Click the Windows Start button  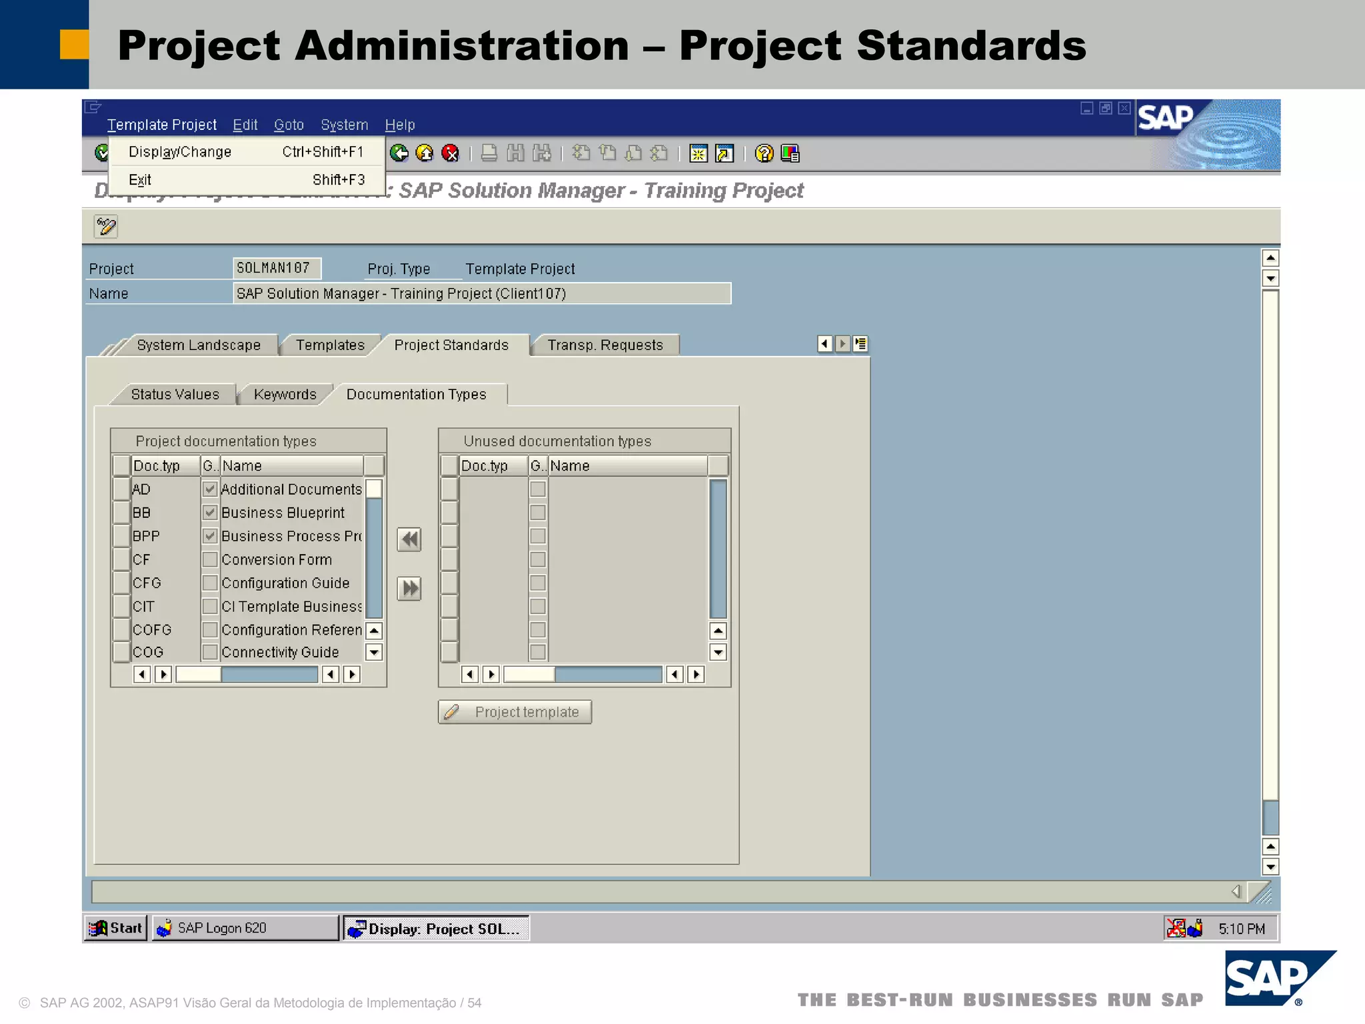[x=116, y=928]
